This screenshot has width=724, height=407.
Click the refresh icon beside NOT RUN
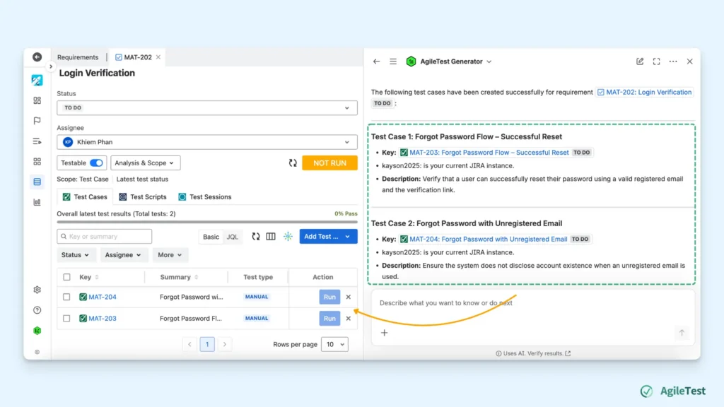pos(293,163)
